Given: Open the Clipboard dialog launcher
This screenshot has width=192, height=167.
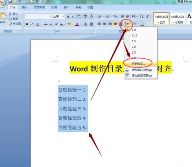Looking at the screenshot, I should 20,31.
